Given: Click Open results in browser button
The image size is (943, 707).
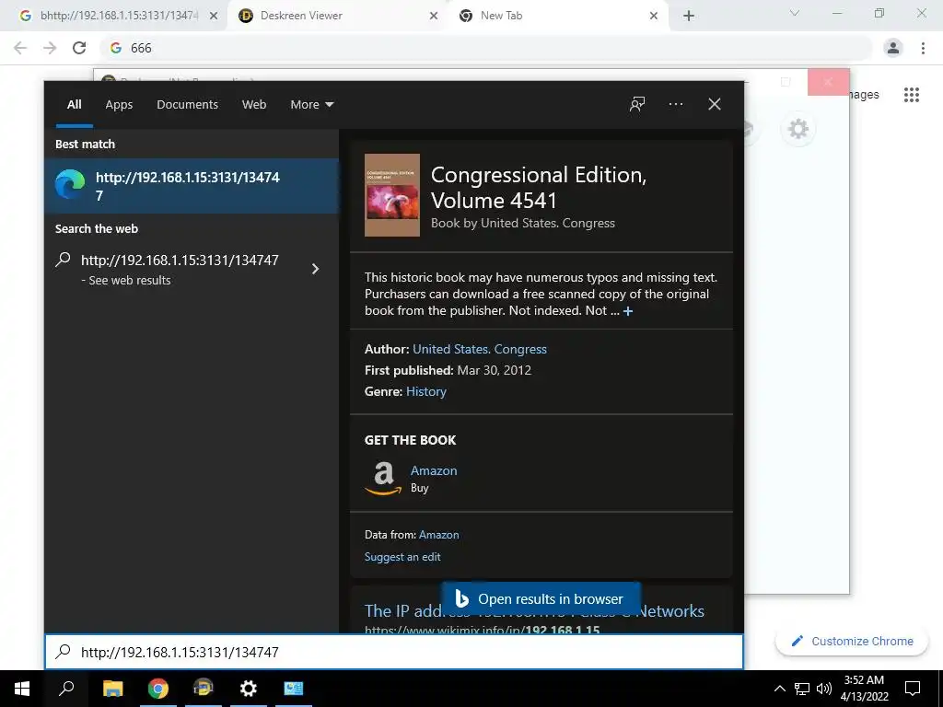Looking at the screenshot, I should (x=541, y=598).
